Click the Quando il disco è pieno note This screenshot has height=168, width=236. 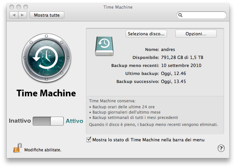153,125
